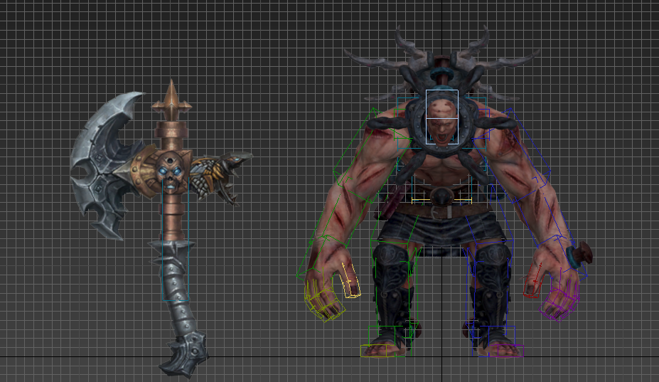Image resolution: width=659 pixels, height=382 pixels.
Task: Select the golden spear tip atop the axe
Action: (171, 100)
